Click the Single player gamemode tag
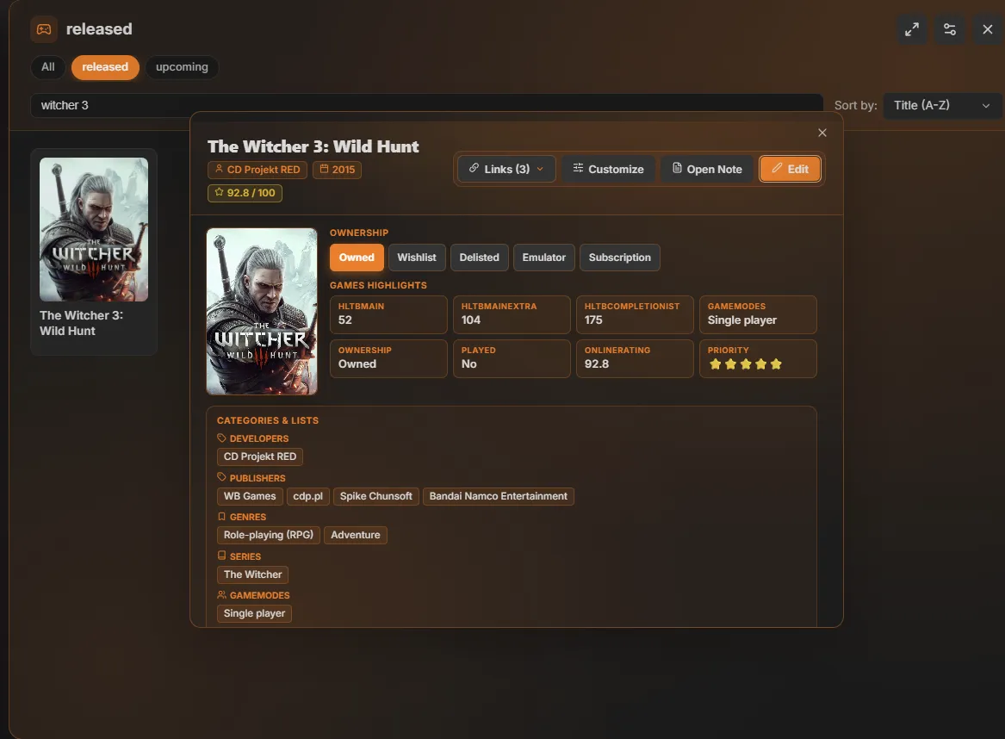Screen dimensions: 1005x739 tap(254, 613)
